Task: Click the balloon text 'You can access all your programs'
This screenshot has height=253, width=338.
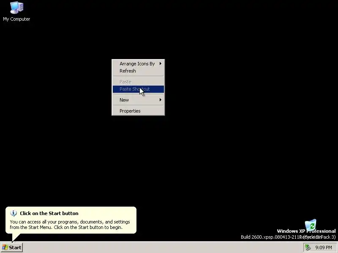Action: pyautogui.click(x=44, y=222)
